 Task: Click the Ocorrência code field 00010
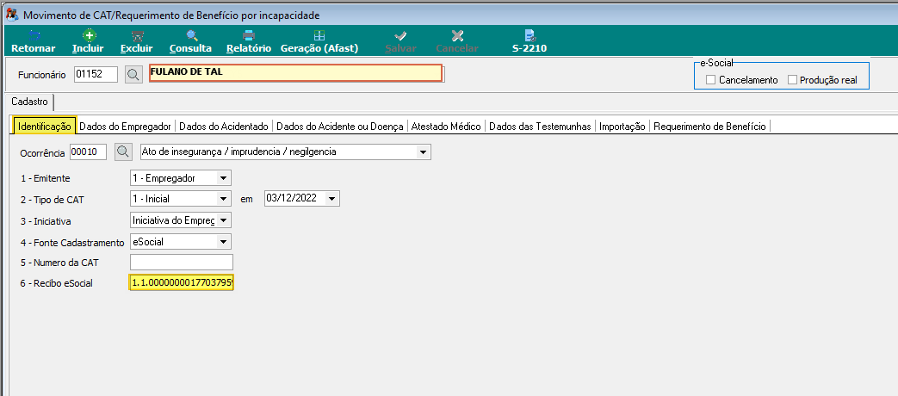[x=88, y=152]
